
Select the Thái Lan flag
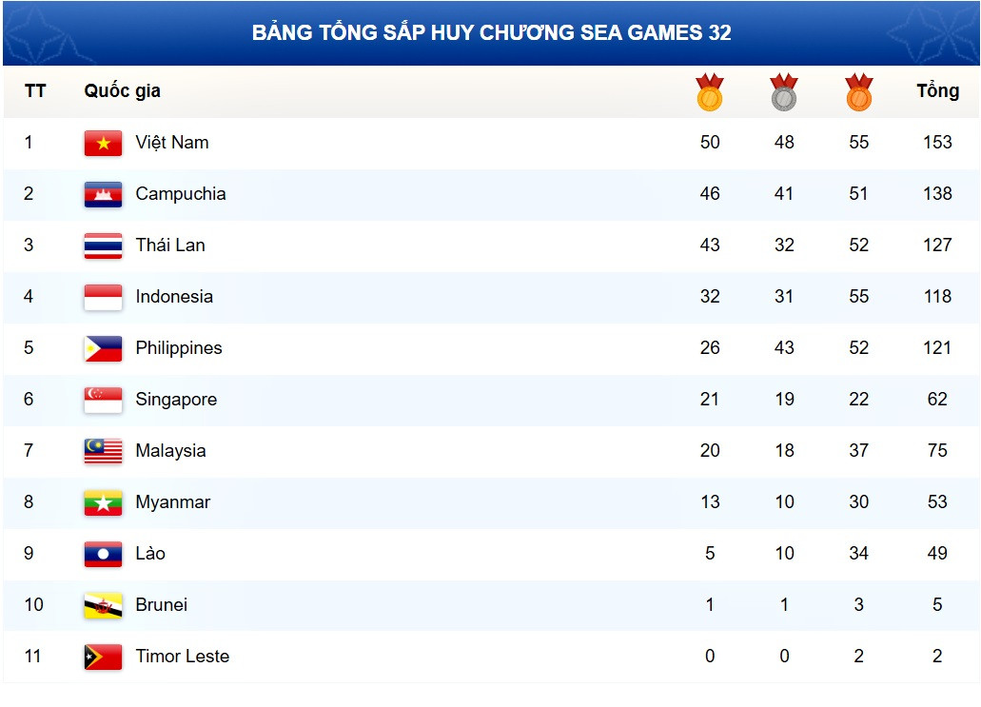(x=103, y=245)
